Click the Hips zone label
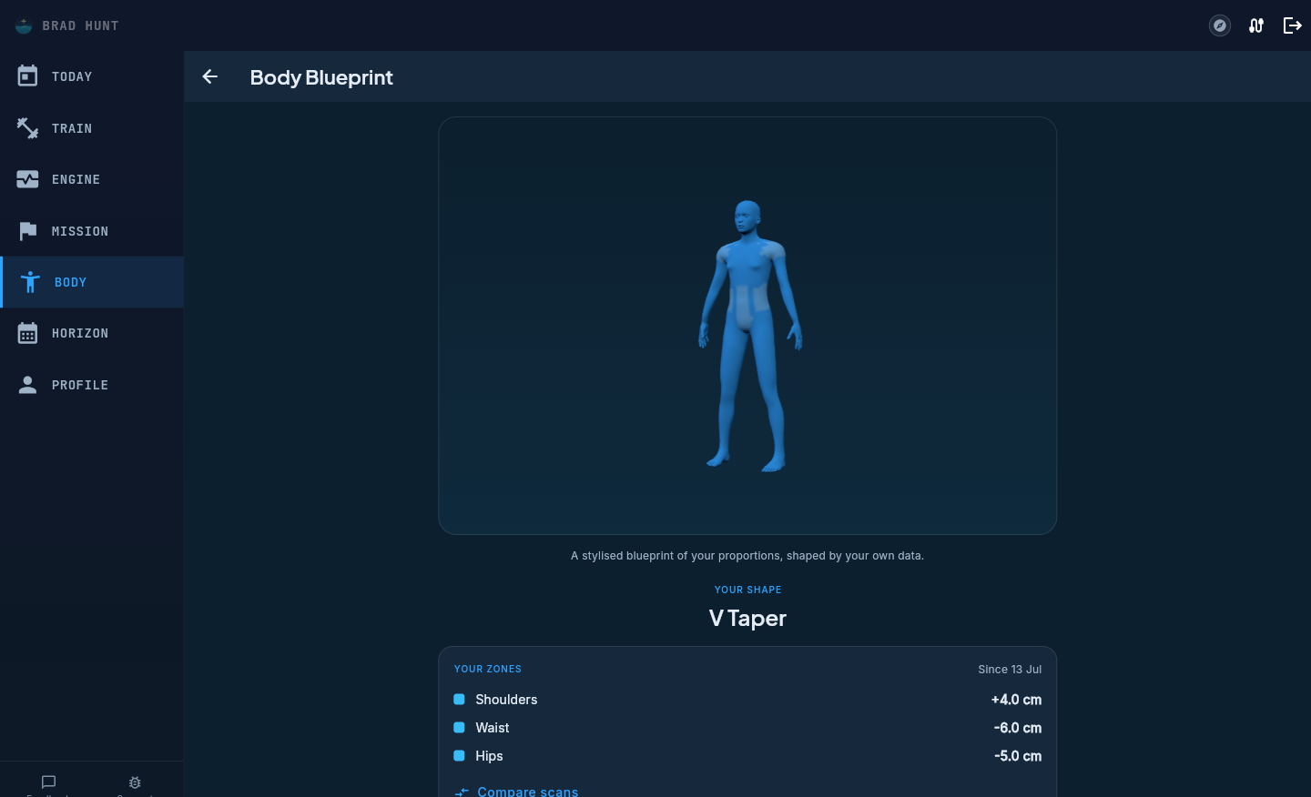The image size is (1311, 797). (x=489, y=756)
